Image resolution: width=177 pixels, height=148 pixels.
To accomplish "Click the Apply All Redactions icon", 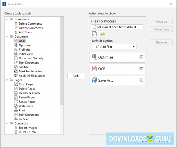I will pyautogui.click(x=16, y=75).
